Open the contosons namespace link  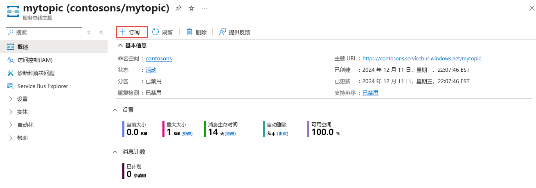pos(159,58)
